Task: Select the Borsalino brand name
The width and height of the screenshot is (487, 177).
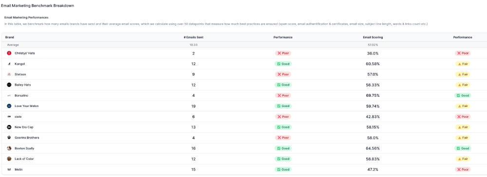Action: click(x=21, y=95)
